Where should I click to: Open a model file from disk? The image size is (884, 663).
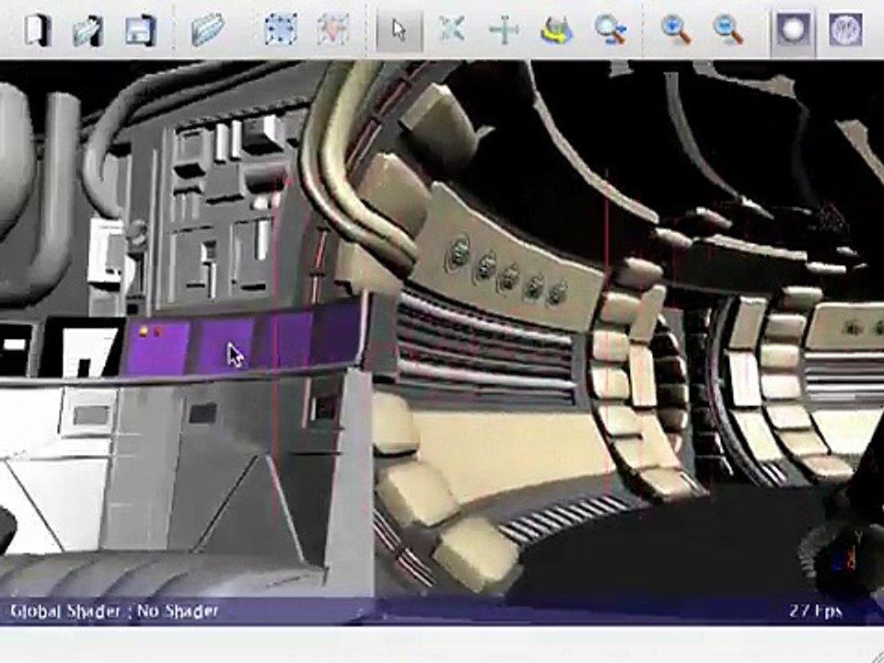pyautogui.click(x=88, y=29)
